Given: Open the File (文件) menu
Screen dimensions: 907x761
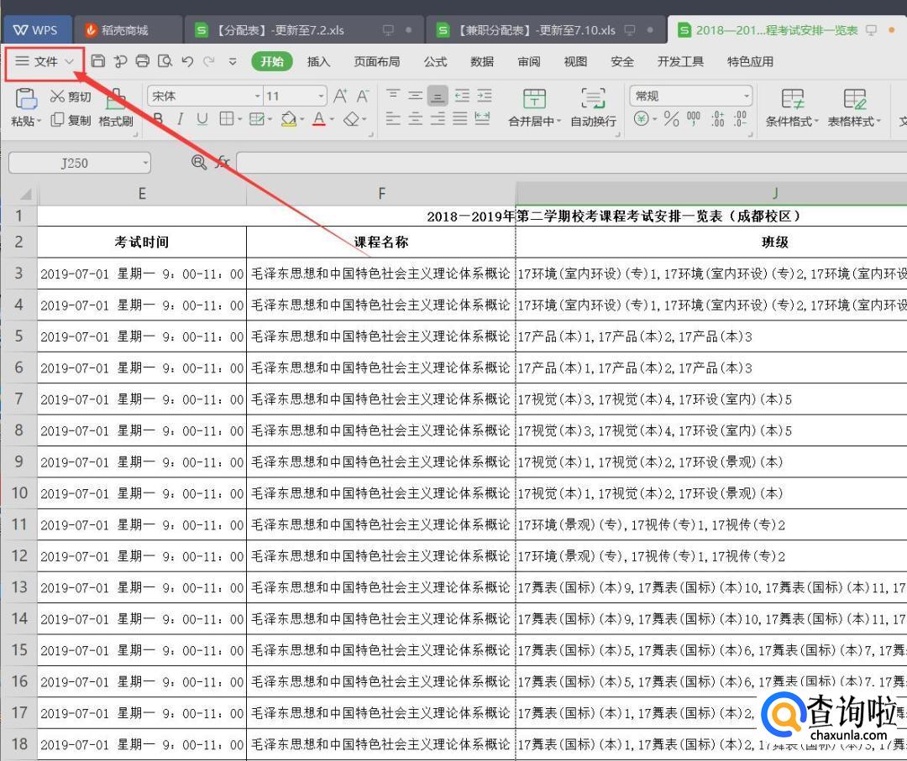Looking at the screenshot, I should click(45, 61).
